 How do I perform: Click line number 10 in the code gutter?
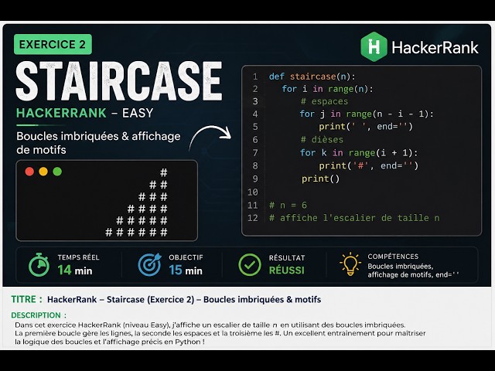point(253,192)
